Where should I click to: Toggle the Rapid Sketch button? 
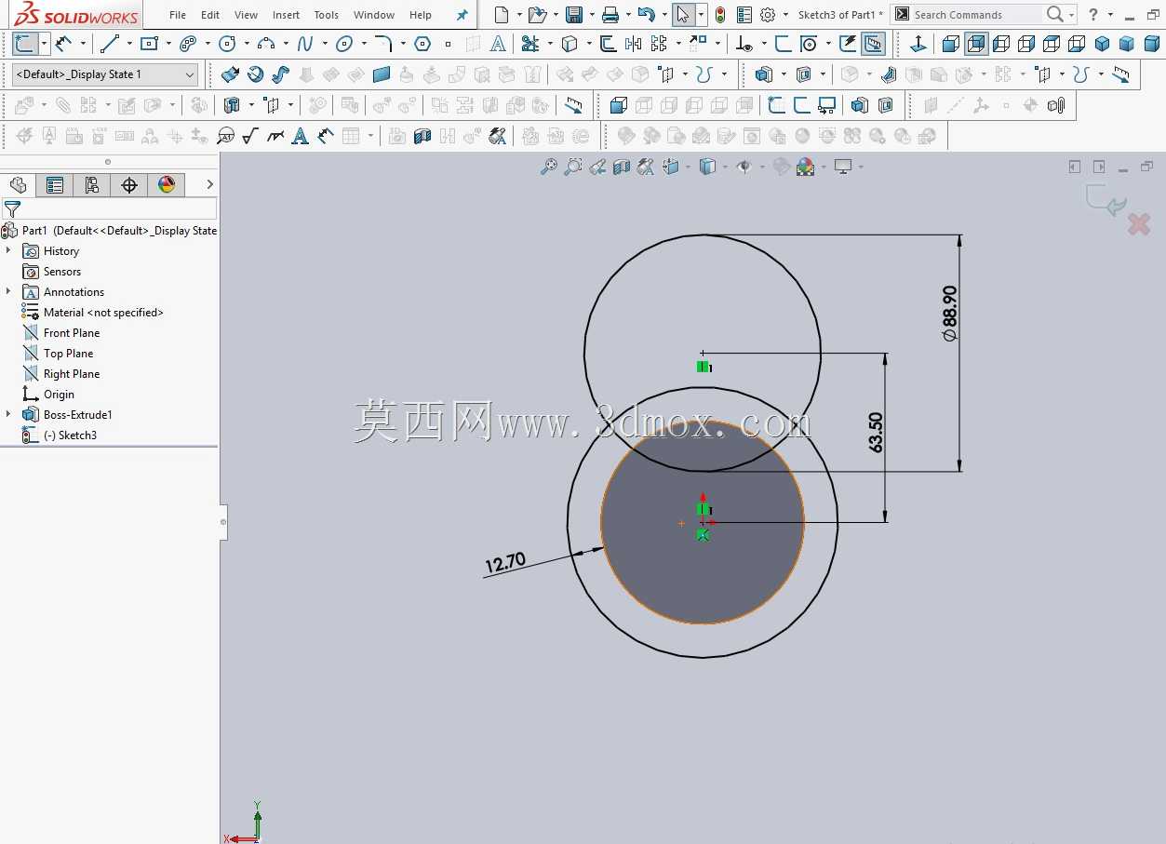pyautogui.click(x=849, y=44)
